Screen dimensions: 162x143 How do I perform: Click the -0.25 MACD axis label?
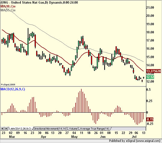(150, 123)
